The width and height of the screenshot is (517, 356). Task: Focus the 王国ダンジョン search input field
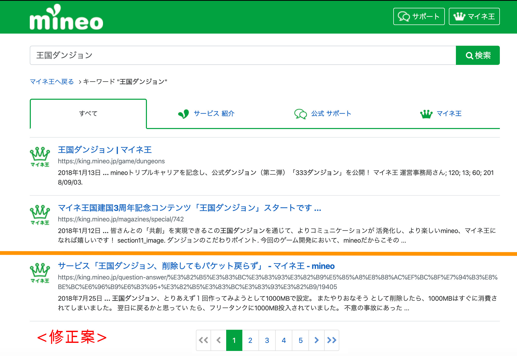click(x=242, y=55)
